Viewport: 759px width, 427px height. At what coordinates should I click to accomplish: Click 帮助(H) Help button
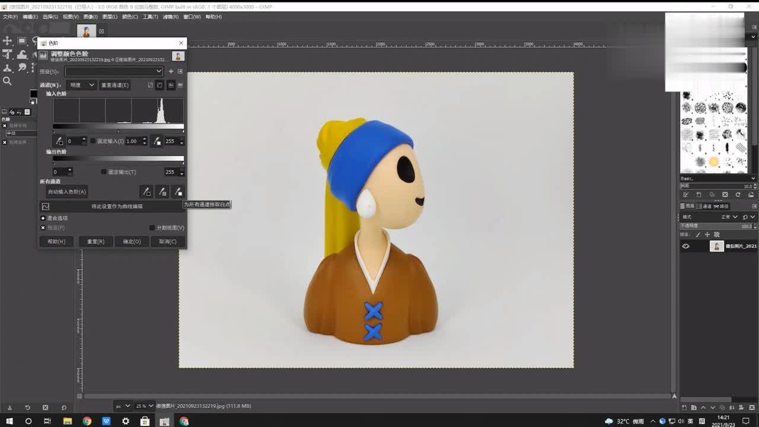click(56, 241)
